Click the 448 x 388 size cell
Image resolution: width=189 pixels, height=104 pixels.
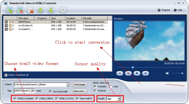point(56,26)
